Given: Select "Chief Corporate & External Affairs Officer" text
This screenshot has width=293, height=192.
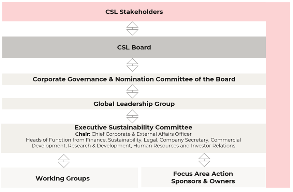Looking at the screenshot, I should [x=142, y=134].
